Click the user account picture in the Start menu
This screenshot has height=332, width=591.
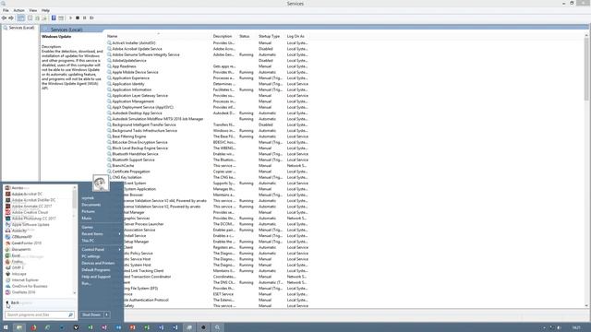coord(101,183)
